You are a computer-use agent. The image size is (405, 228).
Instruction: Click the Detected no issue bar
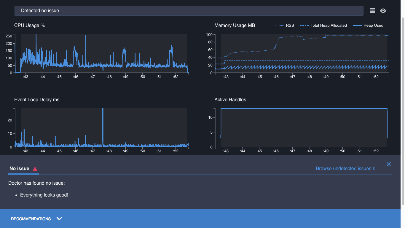189,11
